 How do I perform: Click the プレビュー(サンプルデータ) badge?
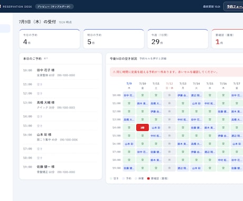coord(54,6)
